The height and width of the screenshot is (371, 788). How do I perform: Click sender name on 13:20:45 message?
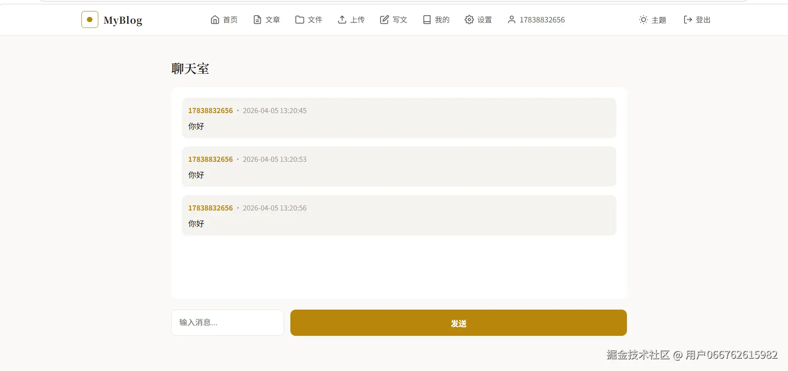211,111
